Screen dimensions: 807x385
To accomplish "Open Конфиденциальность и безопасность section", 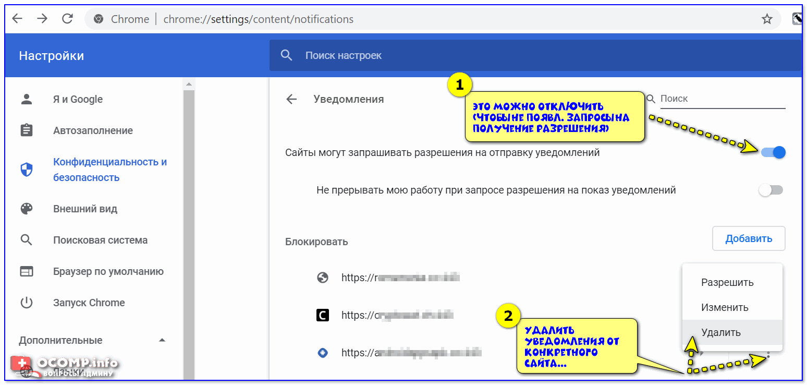I will click(109, 170).
